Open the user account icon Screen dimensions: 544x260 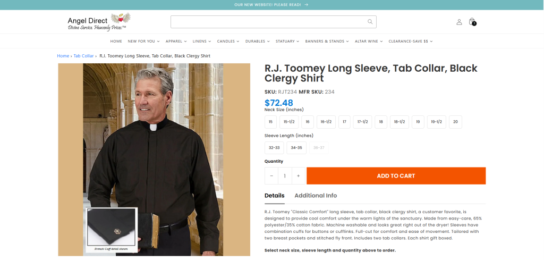(459, 22)
